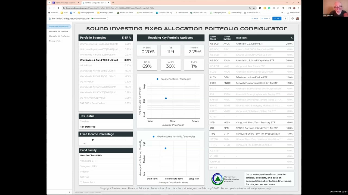348x195 pixels.
Task: Select Worldwide 4-Fund 50|50 US|Int'l strategy
Action: coord(105,55)
